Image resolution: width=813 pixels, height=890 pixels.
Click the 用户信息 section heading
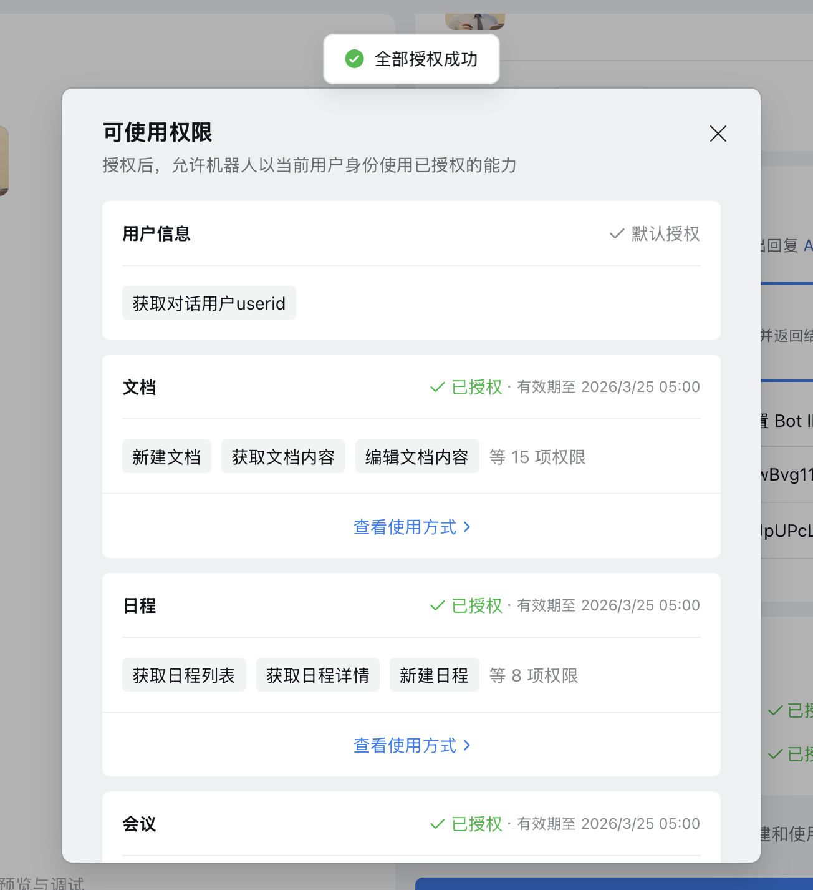click(x=156, y=234)
